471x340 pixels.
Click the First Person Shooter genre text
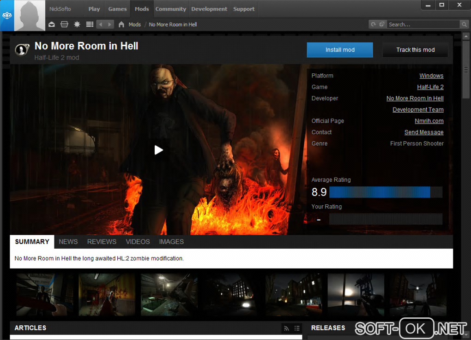[417, 143]
